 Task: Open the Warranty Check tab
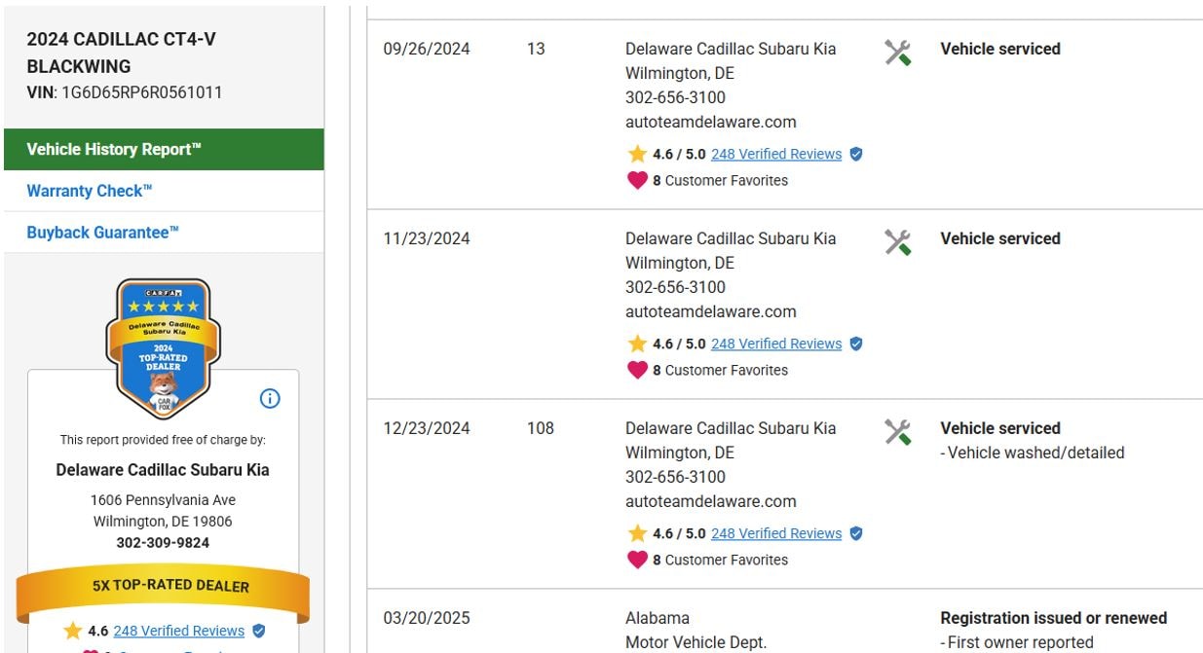pyautogui.click(x=90, y=191)
